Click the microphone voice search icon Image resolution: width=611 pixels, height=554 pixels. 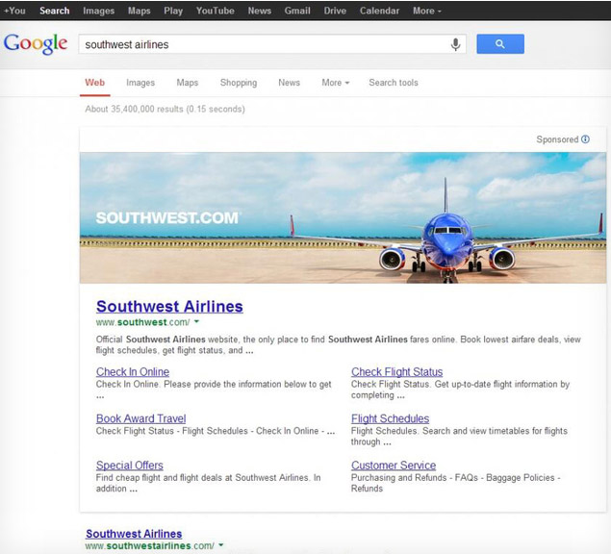[x=455, y=44]
